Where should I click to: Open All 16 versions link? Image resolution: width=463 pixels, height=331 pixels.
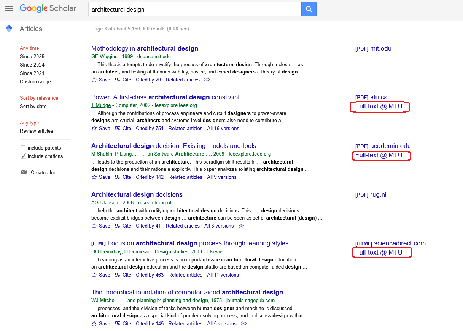[x=223, y=128]
